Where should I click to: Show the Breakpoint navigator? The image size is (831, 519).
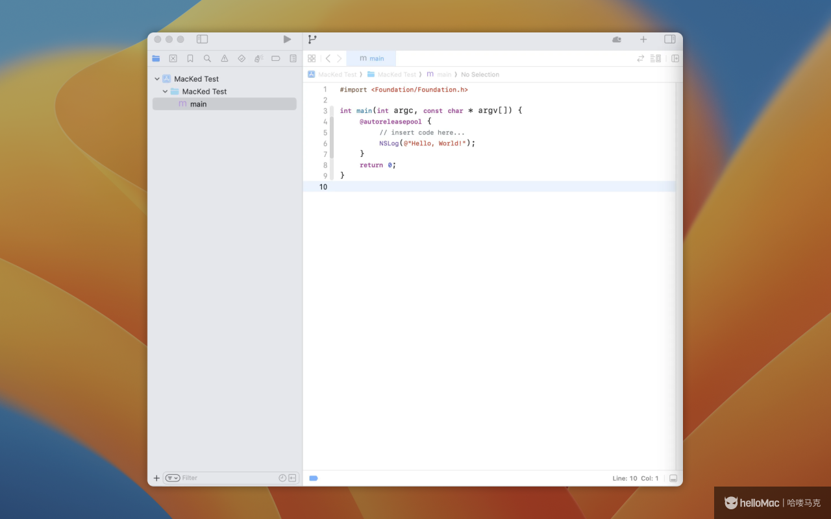[276, 58]
